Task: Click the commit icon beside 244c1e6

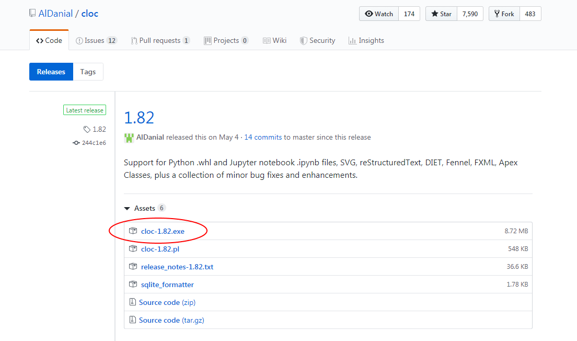Action: coord(76,143)
